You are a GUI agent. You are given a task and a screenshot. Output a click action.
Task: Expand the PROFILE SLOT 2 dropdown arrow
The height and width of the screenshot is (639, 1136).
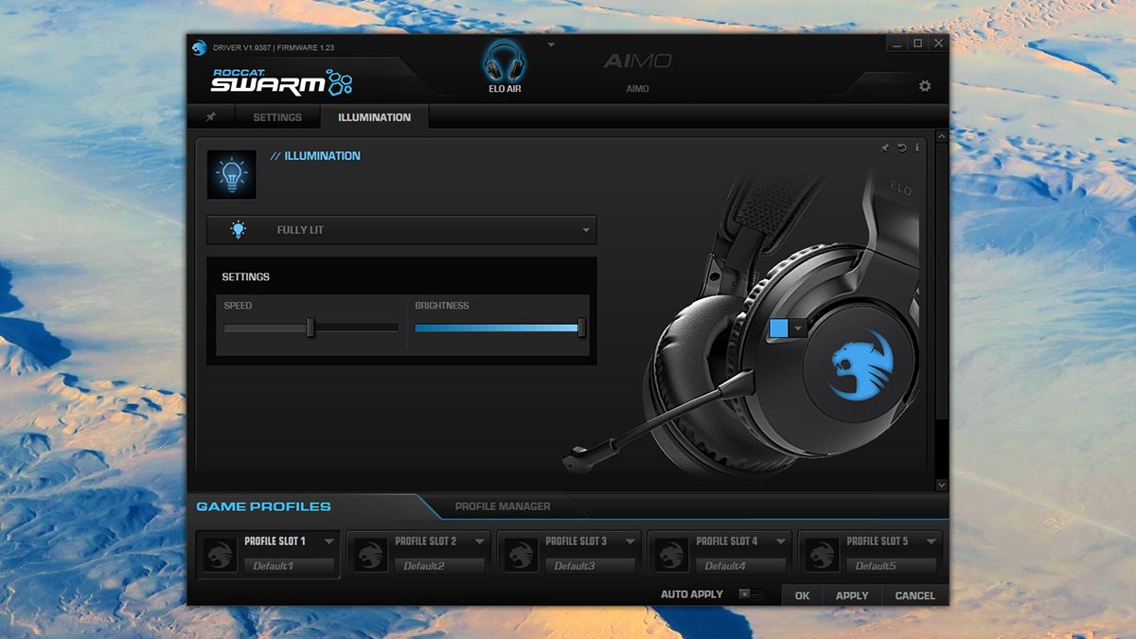[x=479, y=541]
